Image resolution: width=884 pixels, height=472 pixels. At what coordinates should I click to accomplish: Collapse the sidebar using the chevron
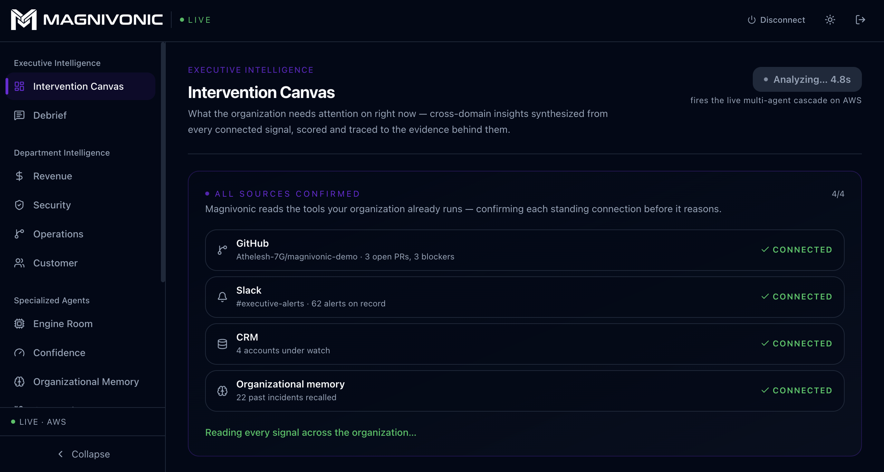point(61,454)
